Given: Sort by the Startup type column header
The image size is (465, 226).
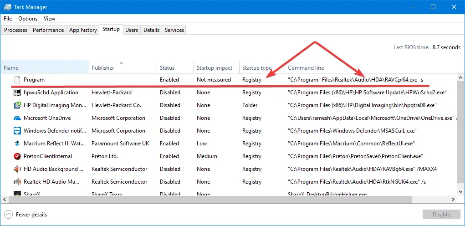Looking at the screenshot, I should 262,67.
